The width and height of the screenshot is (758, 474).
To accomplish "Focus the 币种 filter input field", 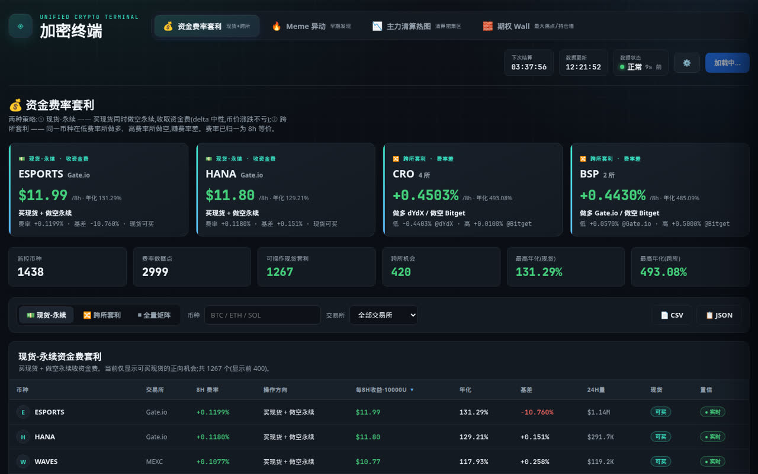I will [262, 315].
